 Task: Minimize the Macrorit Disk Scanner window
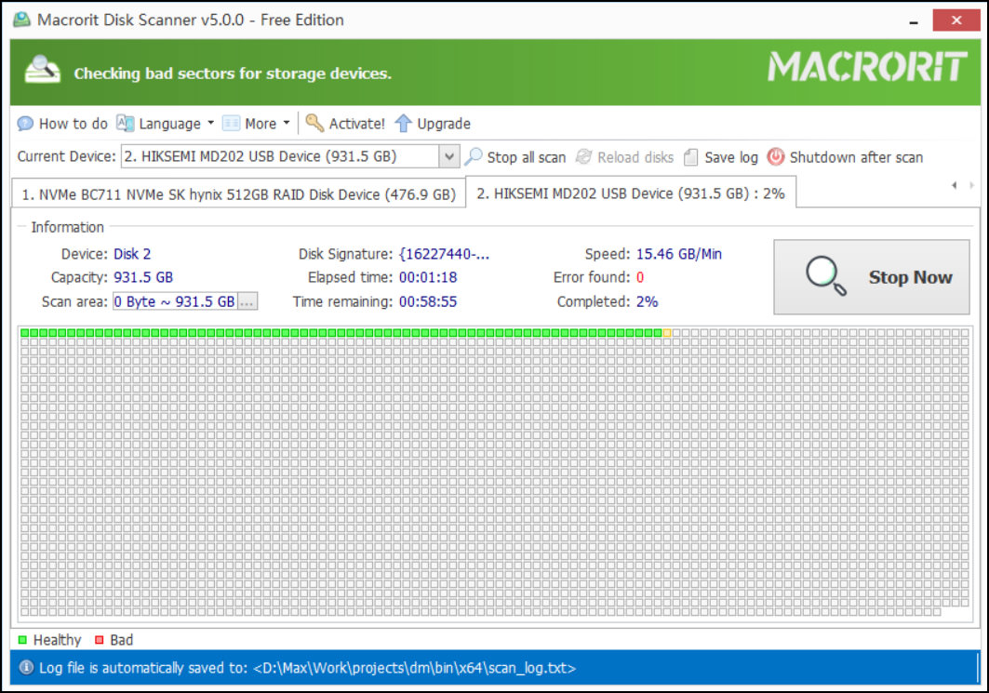(913, 20)
